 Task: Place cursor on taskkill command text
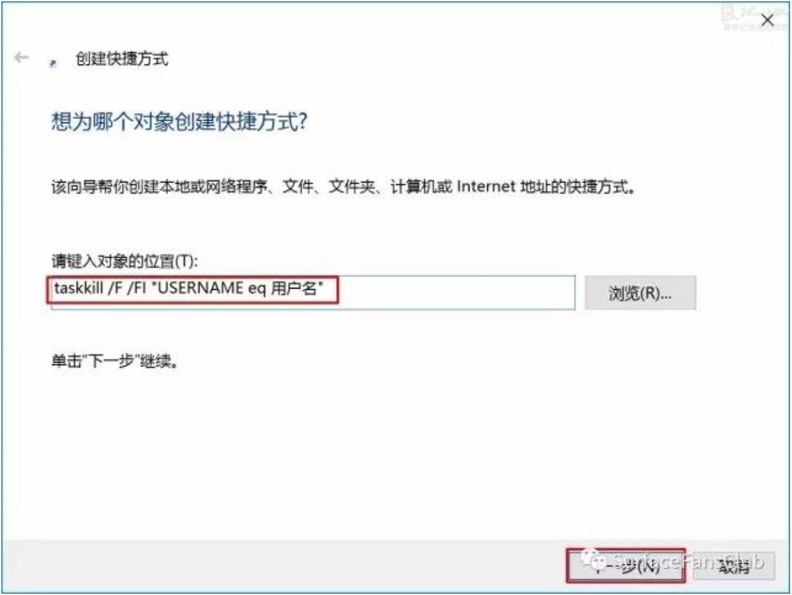[x=82, y=290]
